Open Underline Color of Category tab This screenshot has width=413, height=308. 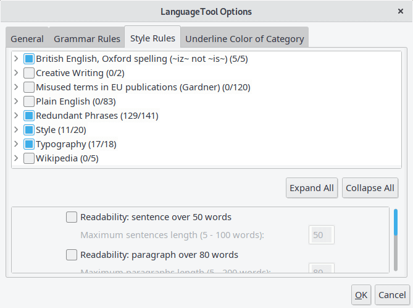[x=244, y=39]
